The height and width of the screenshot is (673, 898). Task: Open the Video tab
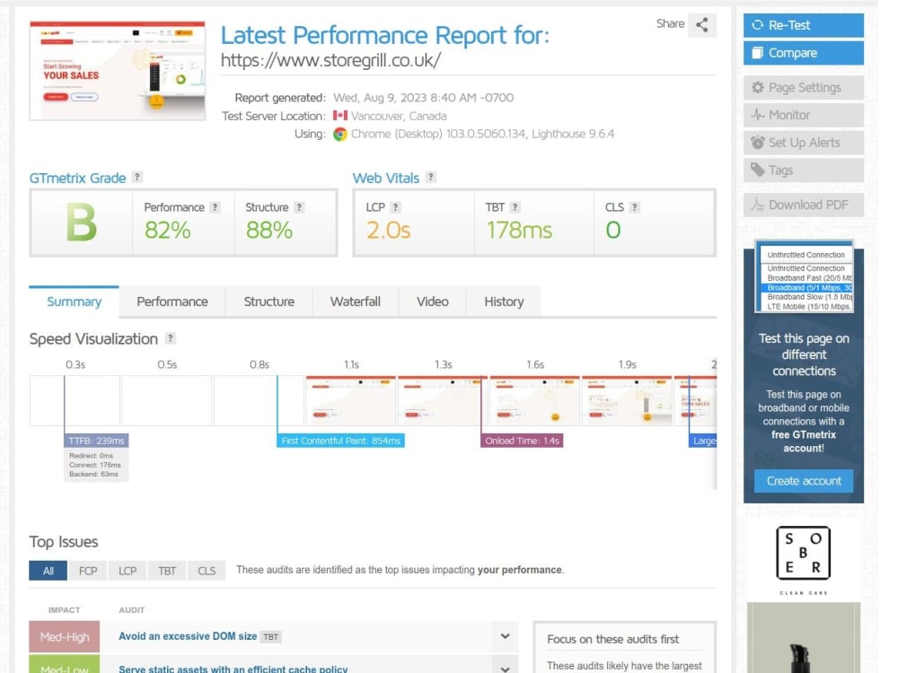(433, 301)
